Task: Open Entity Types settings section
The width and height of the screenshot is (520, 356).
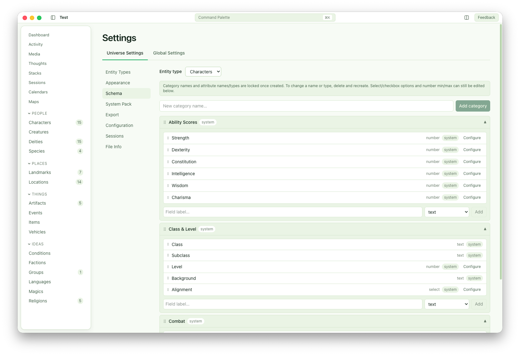Action: [126, 72]
